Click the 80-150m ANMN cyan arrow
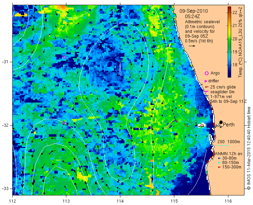 click(219, 163)
